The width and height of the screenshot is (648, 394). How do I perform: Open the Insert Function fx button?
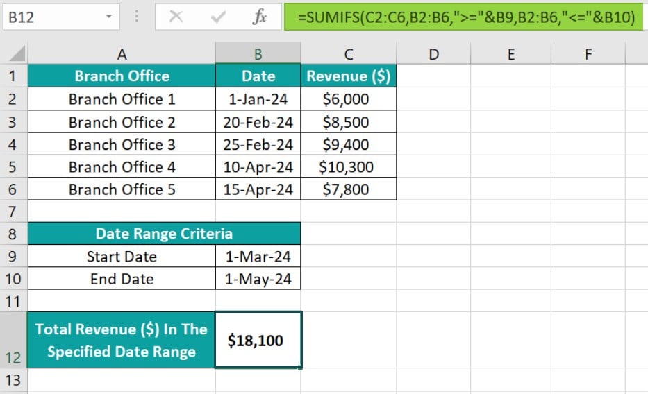pos(260,17)
